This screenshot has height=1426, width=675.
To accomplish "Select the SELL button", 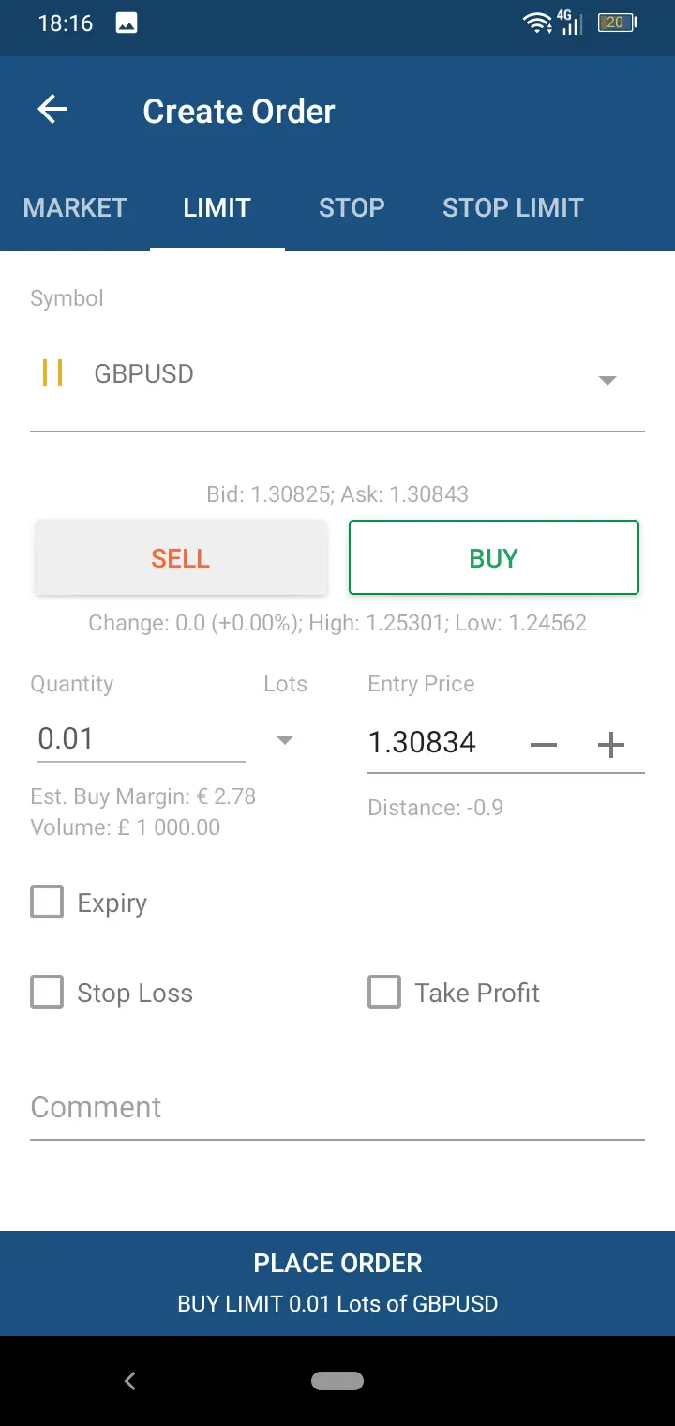I will coord(181,558).
